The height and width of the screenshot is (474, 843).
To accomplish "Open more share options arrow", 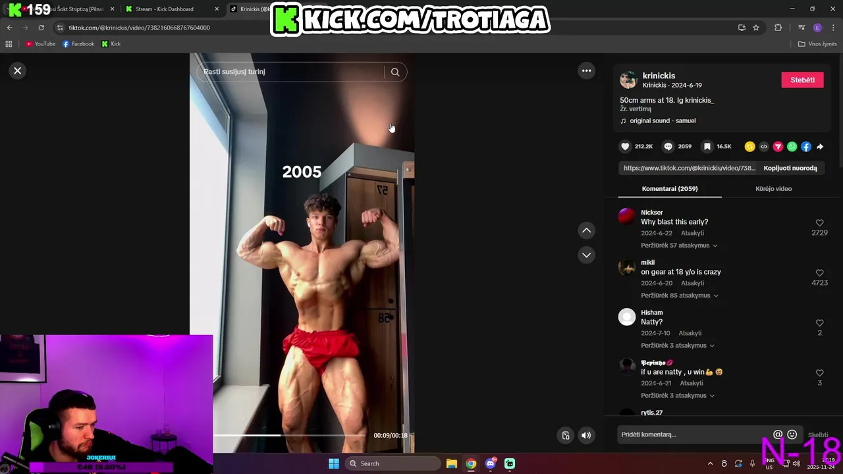I will (x=820, y=147).
